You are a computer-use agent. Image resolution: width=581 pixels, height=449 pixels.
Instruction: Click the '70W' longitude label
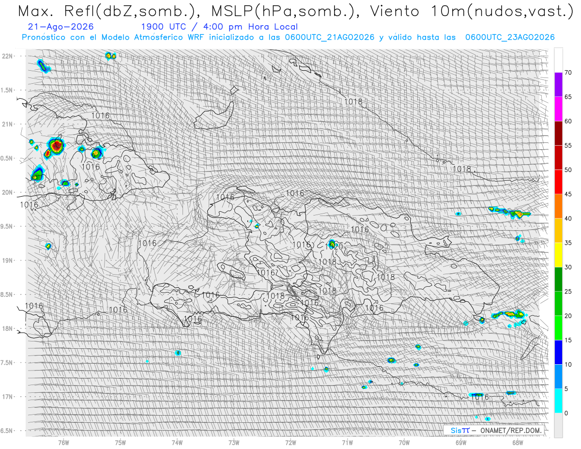point(404,443)
